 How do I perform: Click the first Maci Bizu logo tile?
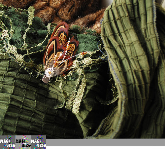click(8, 142)
